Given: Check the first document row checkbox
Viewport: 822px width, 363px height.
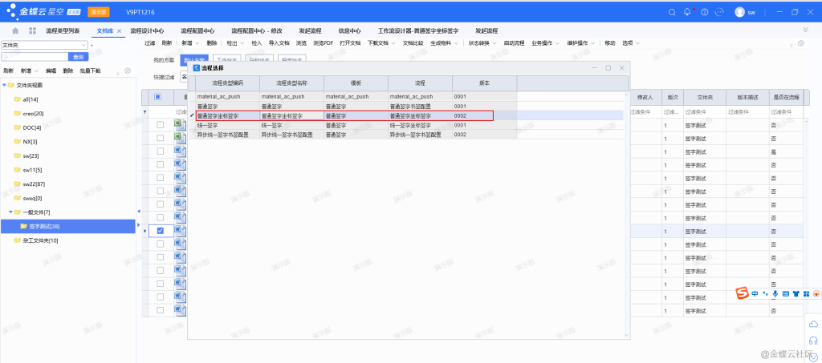Looking at the screenshot, I should tap(161, 124).
